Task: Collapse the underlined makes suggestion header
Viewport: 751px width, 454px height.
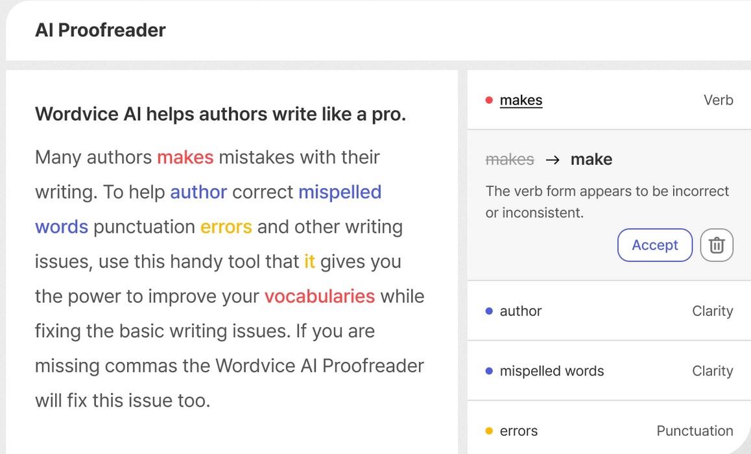Action: pos(521,101)
